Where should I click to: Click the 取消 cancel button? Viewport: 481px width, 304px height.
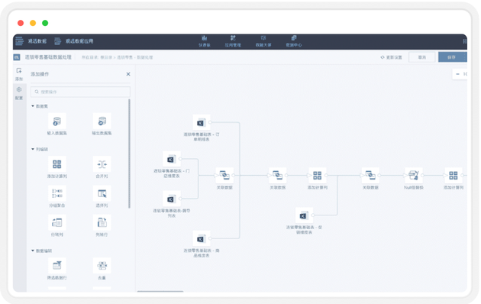pos(421,57)
